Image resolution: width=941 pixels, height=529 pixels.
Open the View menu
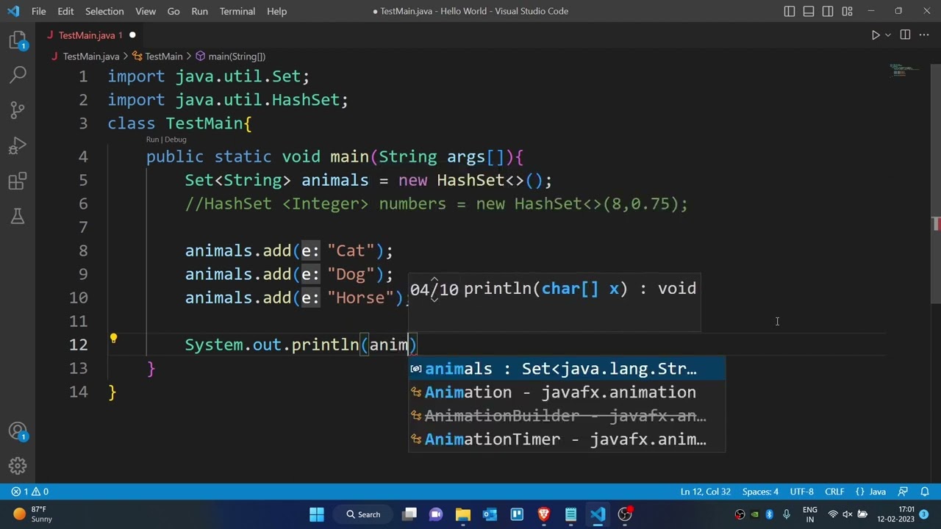146,11
